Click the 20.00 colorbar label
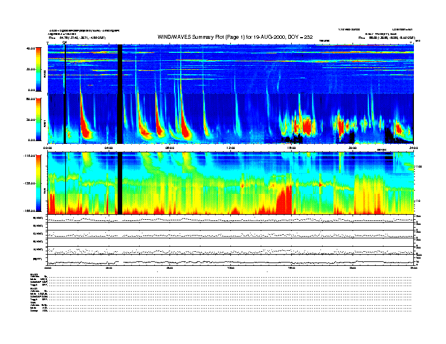446x344 pixels. (31, 69)
